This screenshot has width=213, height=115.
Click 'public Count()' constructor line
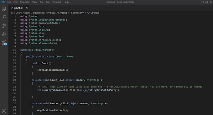pos(41,63)
